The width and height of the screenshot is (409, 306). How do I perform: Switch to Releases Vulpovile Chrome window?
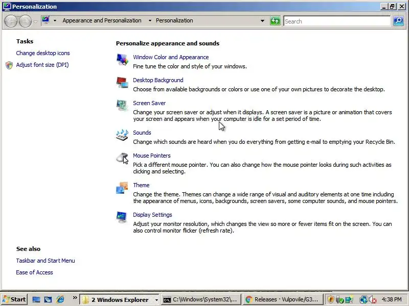(x=283, y=299)
